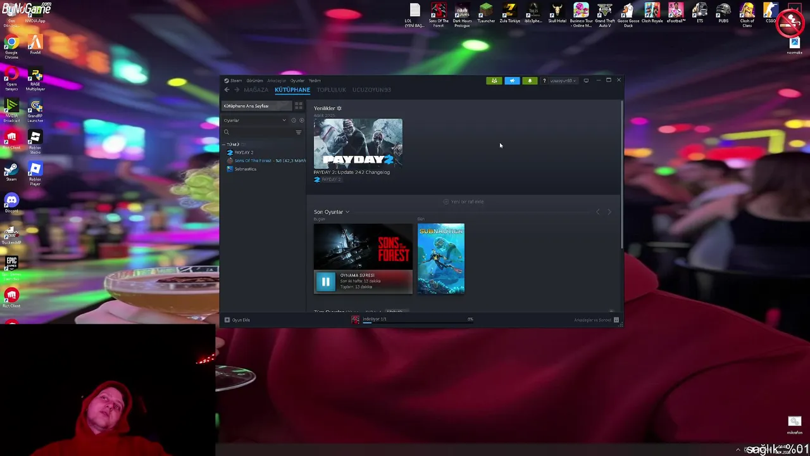Open the UCUZOYUN93 profile tab

(371, 90)
